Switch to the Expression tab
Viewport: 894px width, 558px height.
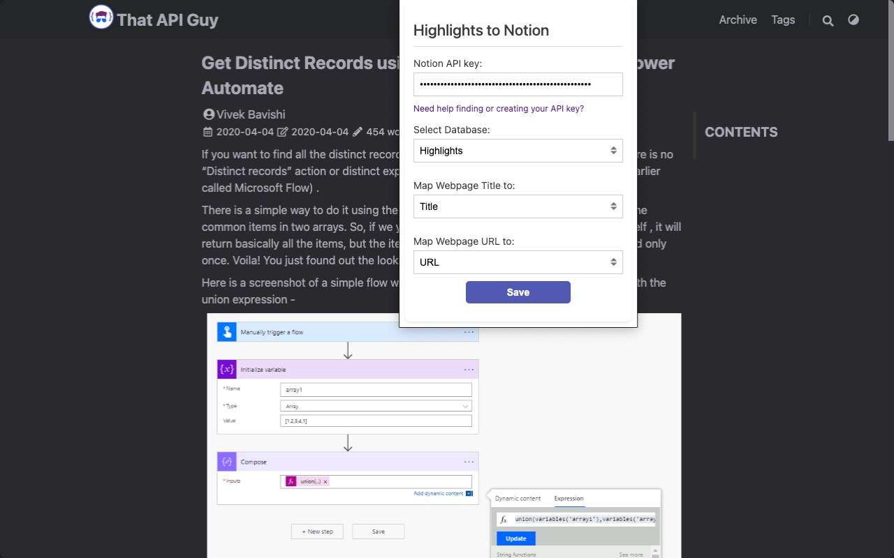click(x=569, y=499)
